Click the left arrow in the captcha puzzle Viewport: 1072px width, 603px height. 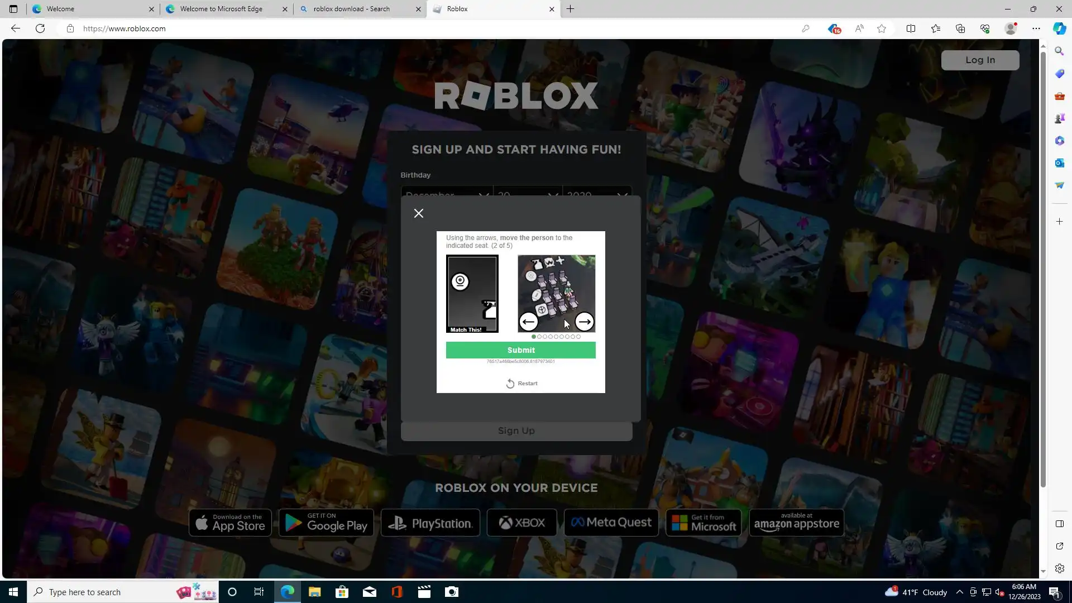528,322
